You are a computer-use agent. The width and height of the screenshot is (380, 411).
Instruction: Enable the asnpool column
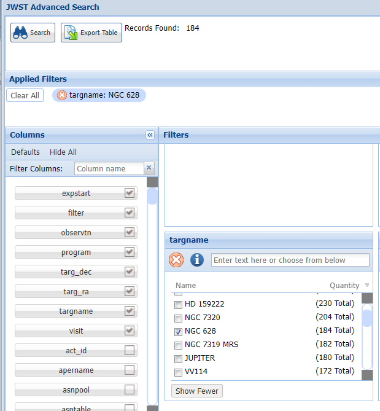pos(130,389)
